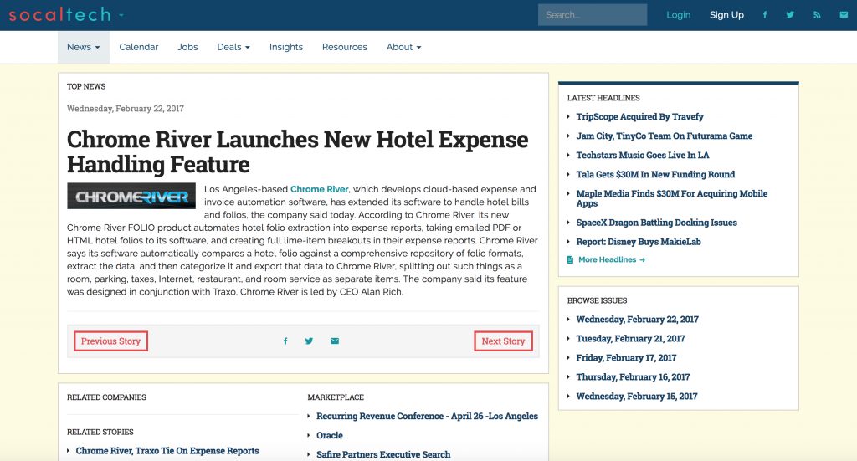The height and width of the screenshot is (461, 857).
Task: Open the RSS feed icon in the header
Action: point(818,15)
